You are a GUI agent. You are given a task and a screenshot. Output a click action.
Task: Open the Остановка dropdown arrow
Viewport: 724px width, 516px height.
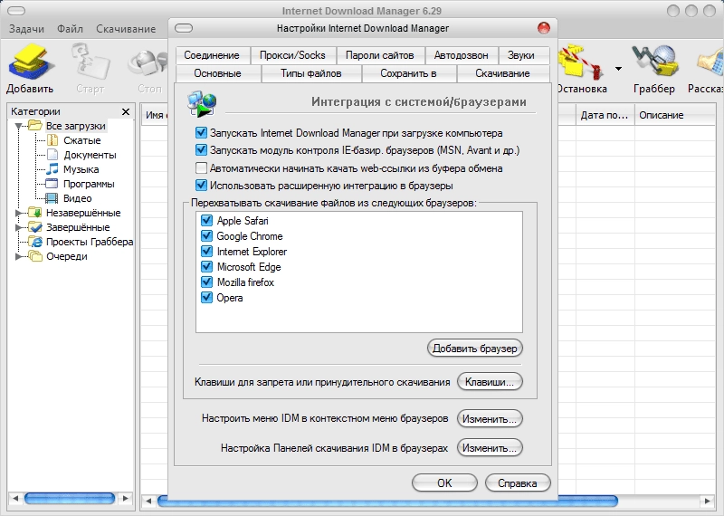[x=618, y=69]
